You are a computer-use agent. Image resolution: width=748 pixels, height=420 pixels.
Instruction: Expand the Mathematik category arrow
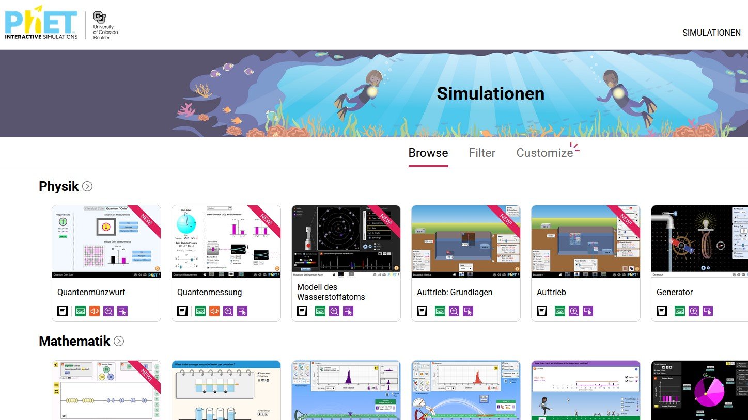(119, 342)
